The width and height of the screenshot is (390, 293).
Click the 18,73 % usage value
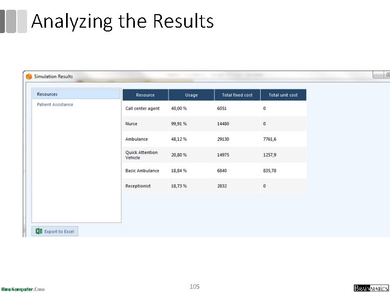pos(179,186)
